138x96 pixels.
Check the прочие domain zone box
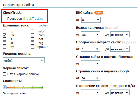point(33,47)
